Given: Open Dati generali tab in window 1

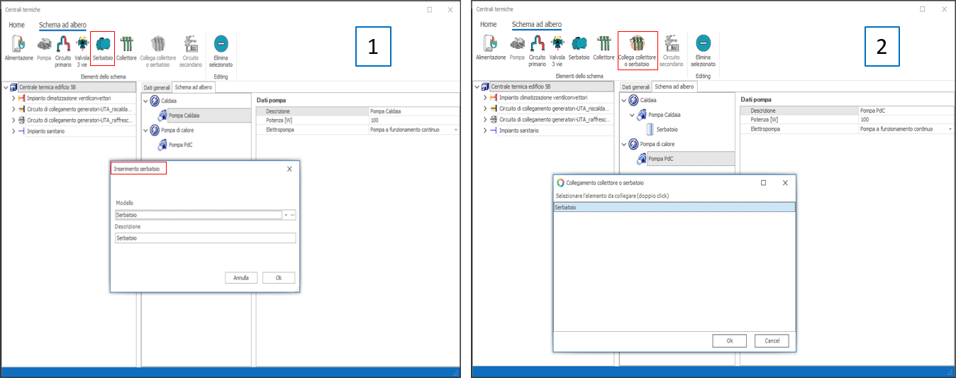Looking at the screenshot, I should coord(157,87).
